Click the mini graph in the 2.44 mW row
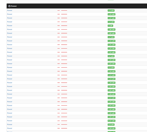Screen dimensions: 147x132 [62, 60]
